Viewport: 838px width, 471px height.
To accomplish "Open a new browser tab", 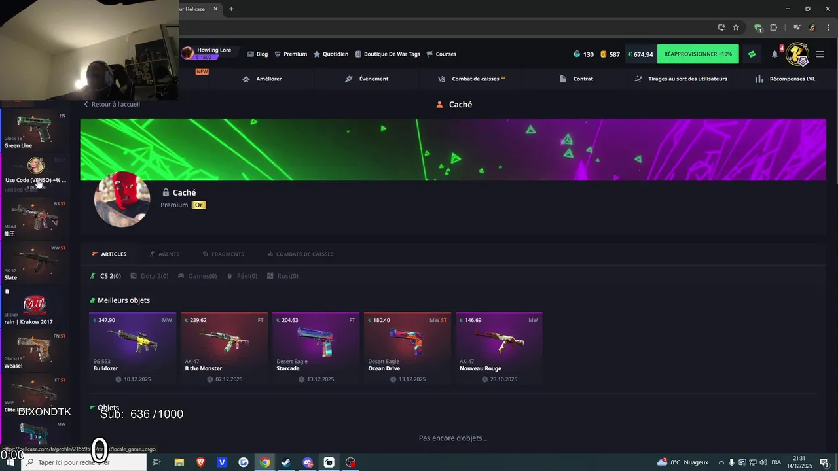I will click(231, 9).
